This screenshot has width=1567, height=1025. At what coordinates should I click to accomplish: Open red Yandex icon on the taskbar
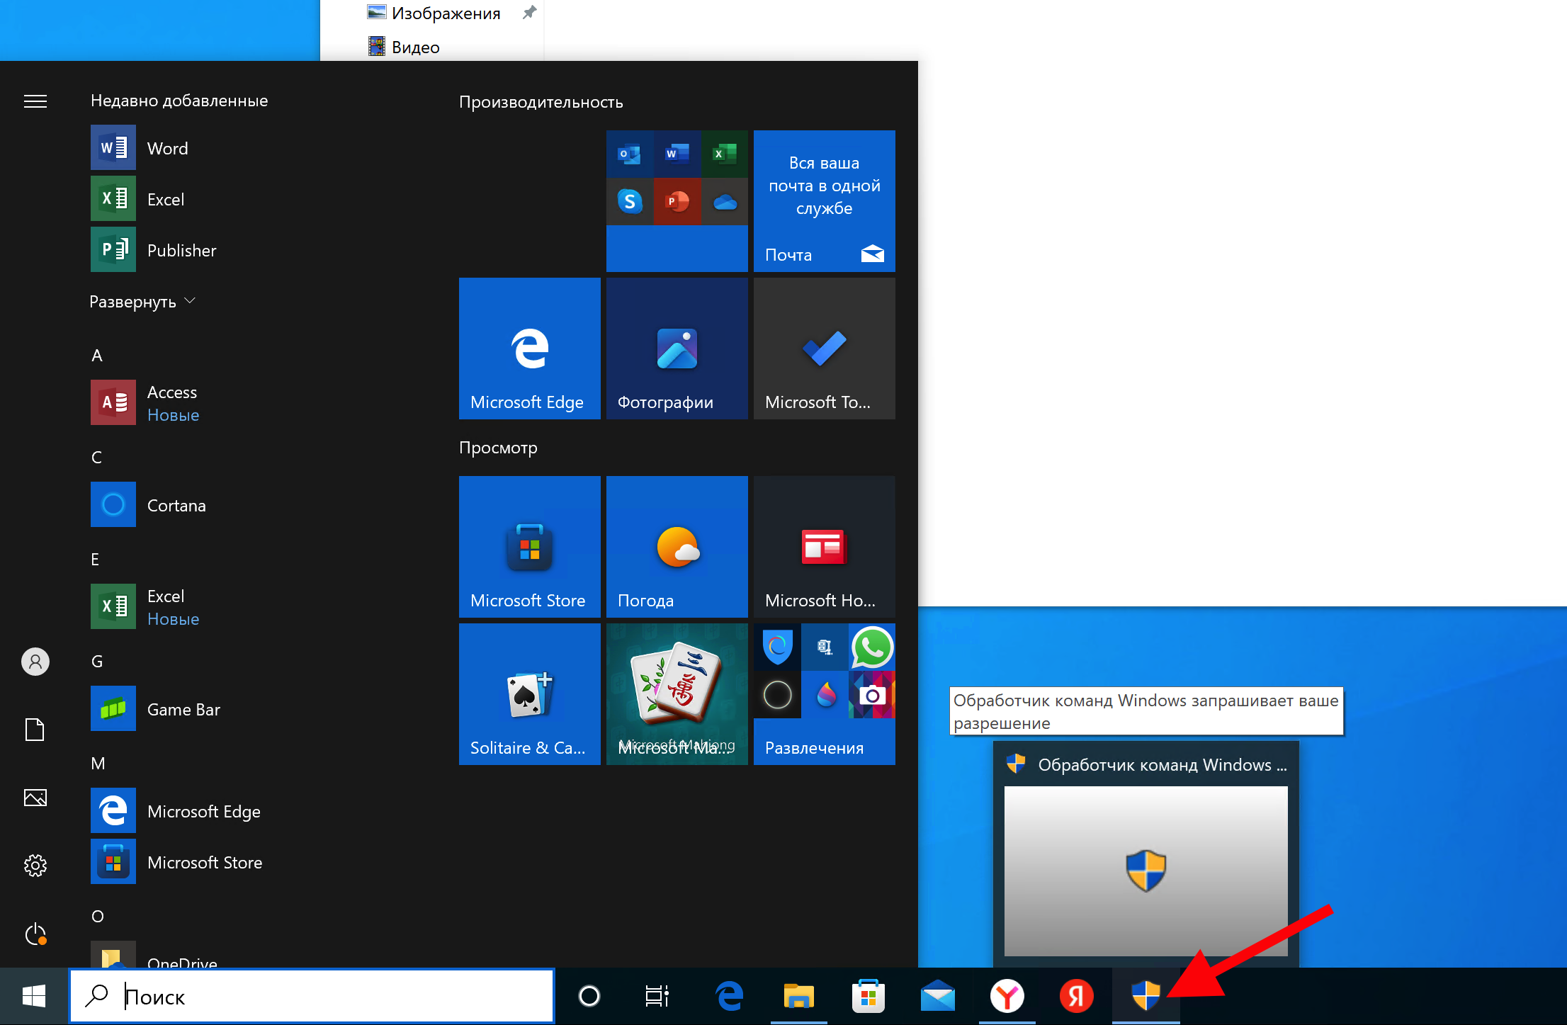pyautogui.click(x=1077, y=996)
